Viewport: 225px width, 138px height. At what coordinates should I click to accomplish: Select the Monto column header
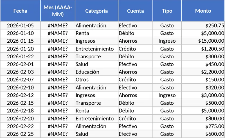(x=203, y=11)
